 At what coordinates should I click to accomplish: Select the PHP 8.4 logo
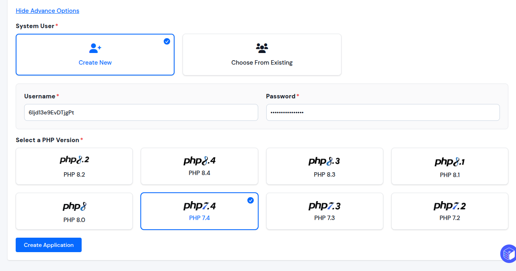coord(199,161)
